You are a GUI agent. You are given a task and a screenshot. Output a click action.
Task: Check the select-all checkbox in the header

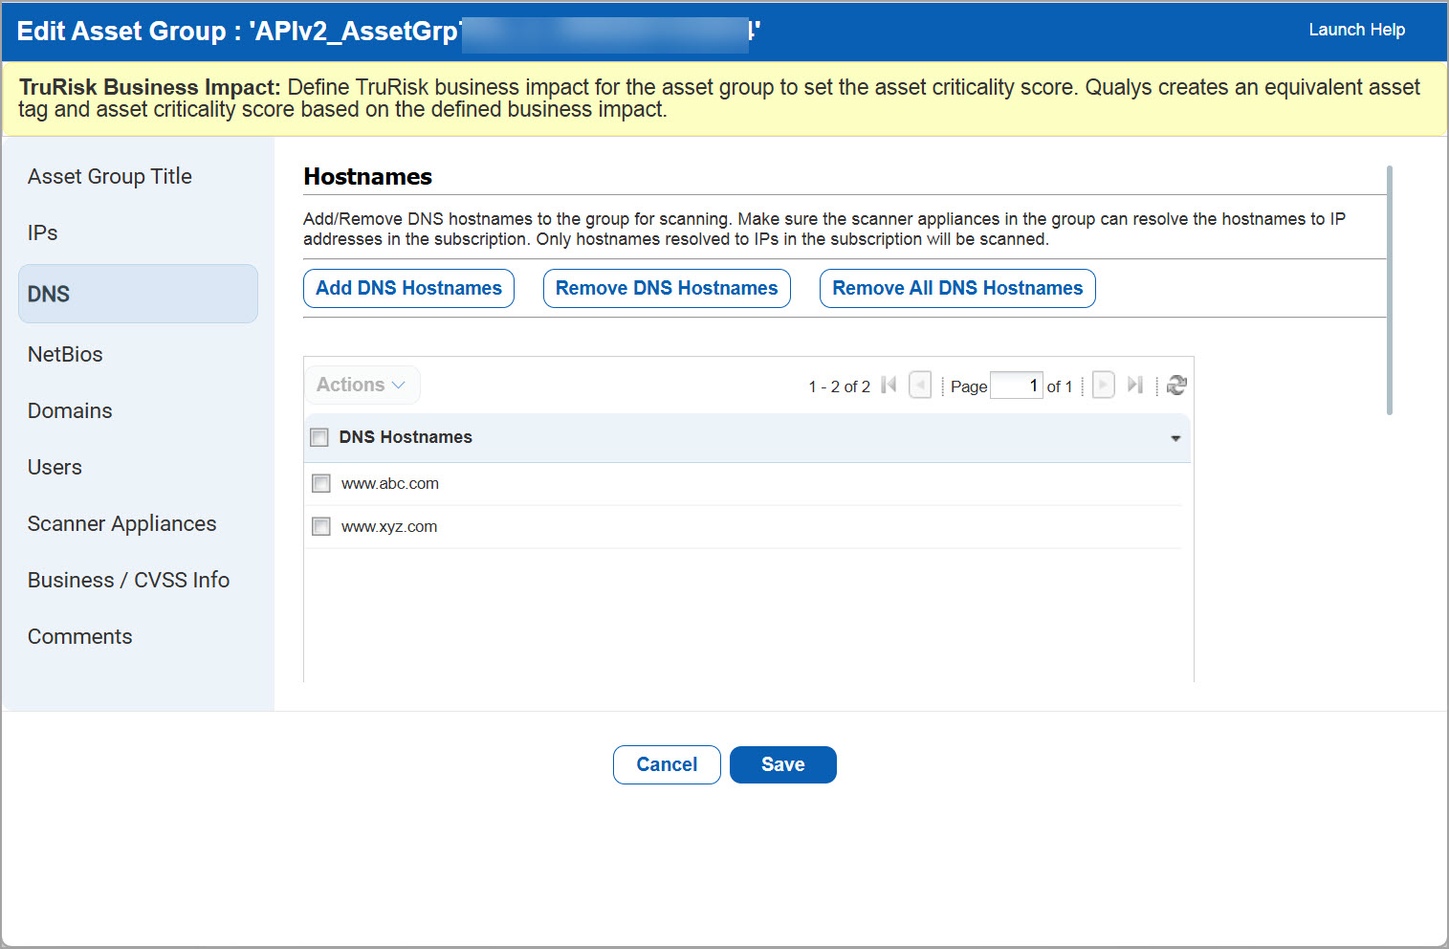pyautogui.click(x=319, y=437)
